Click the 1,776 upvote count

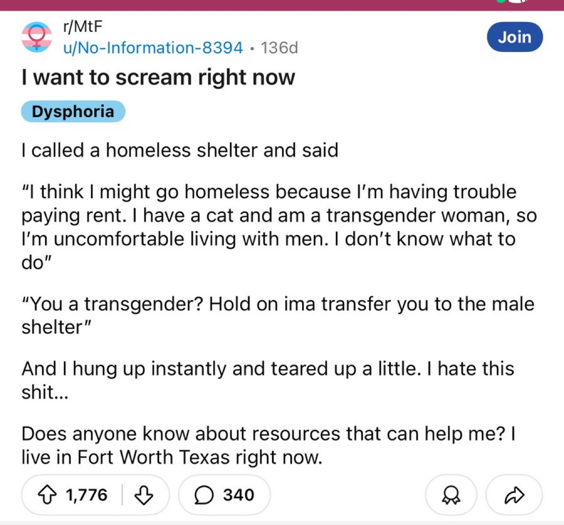pyautogui.click(x=87, y=495)
